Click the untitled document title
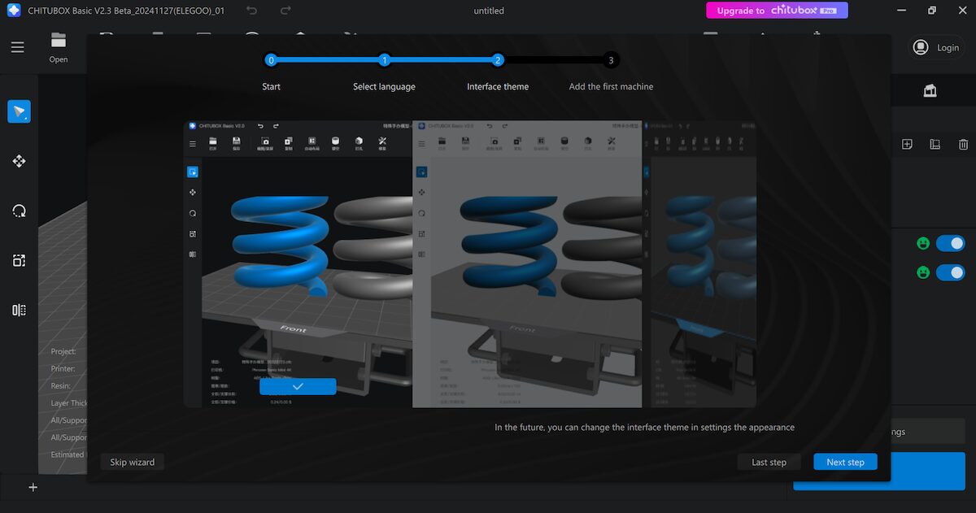Image resolution: width=976 pixels, height=513 pixels. tap(489, 11)
